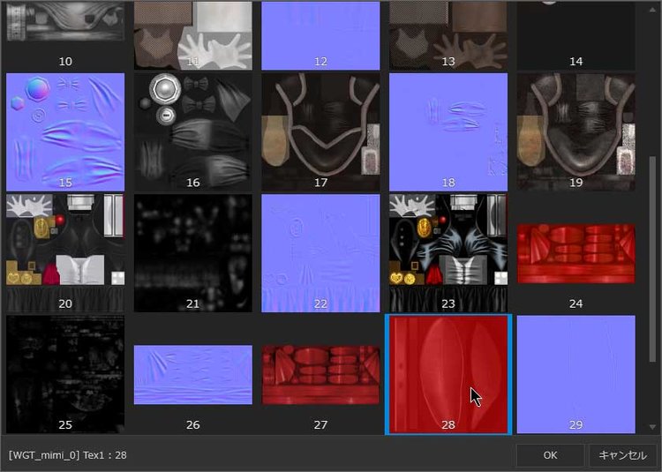The image size is (662, 472).
Task: Select red fabric texture 24
Action: coord(575,253)
